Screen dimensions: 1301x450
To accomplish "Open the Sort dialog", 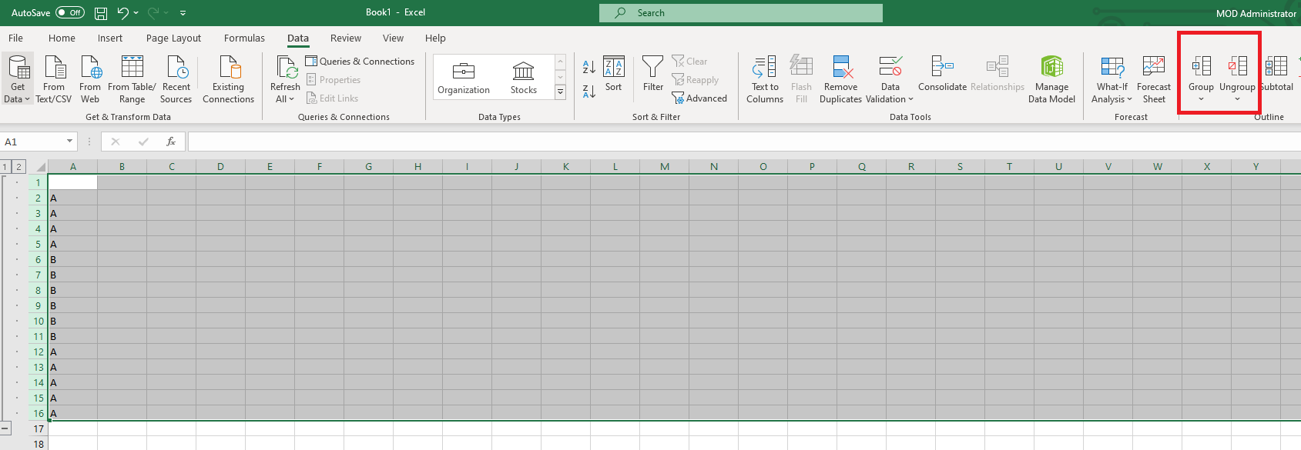I will [614, 75].
